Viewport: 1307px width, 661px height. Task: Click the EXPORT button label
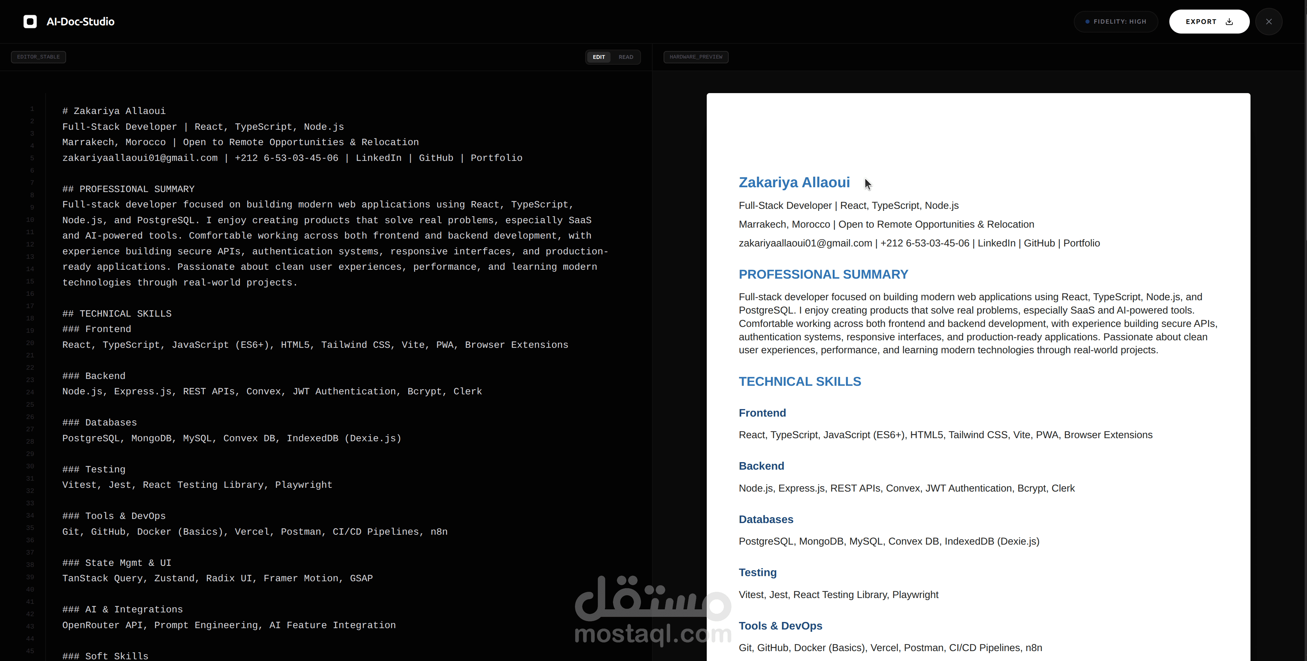tap(1201, 21)
